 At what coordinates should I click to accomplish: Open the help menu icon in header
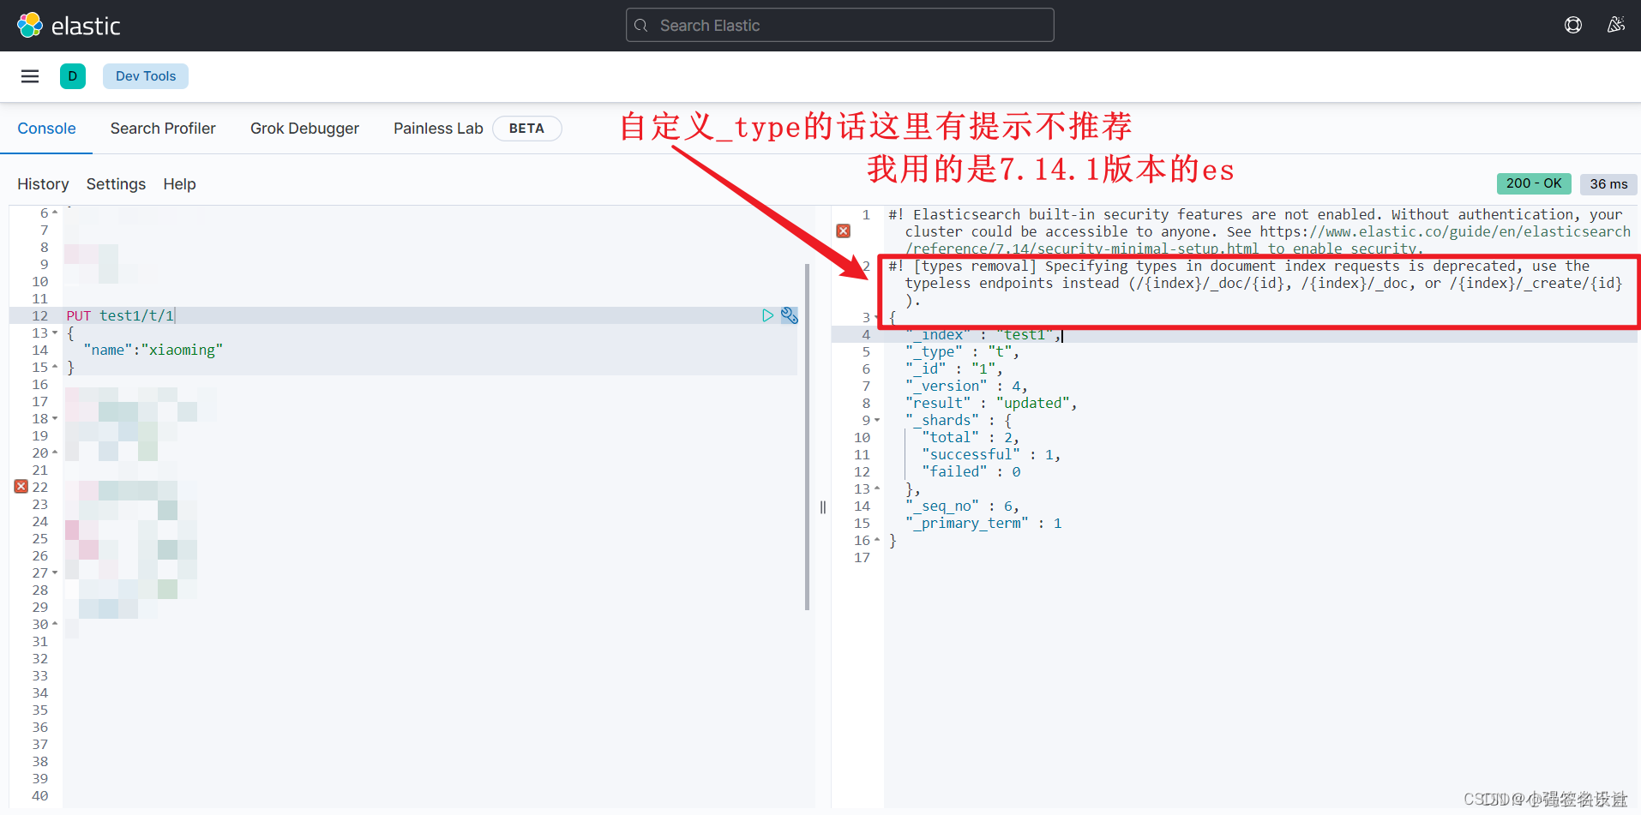tap(1573, 25)
